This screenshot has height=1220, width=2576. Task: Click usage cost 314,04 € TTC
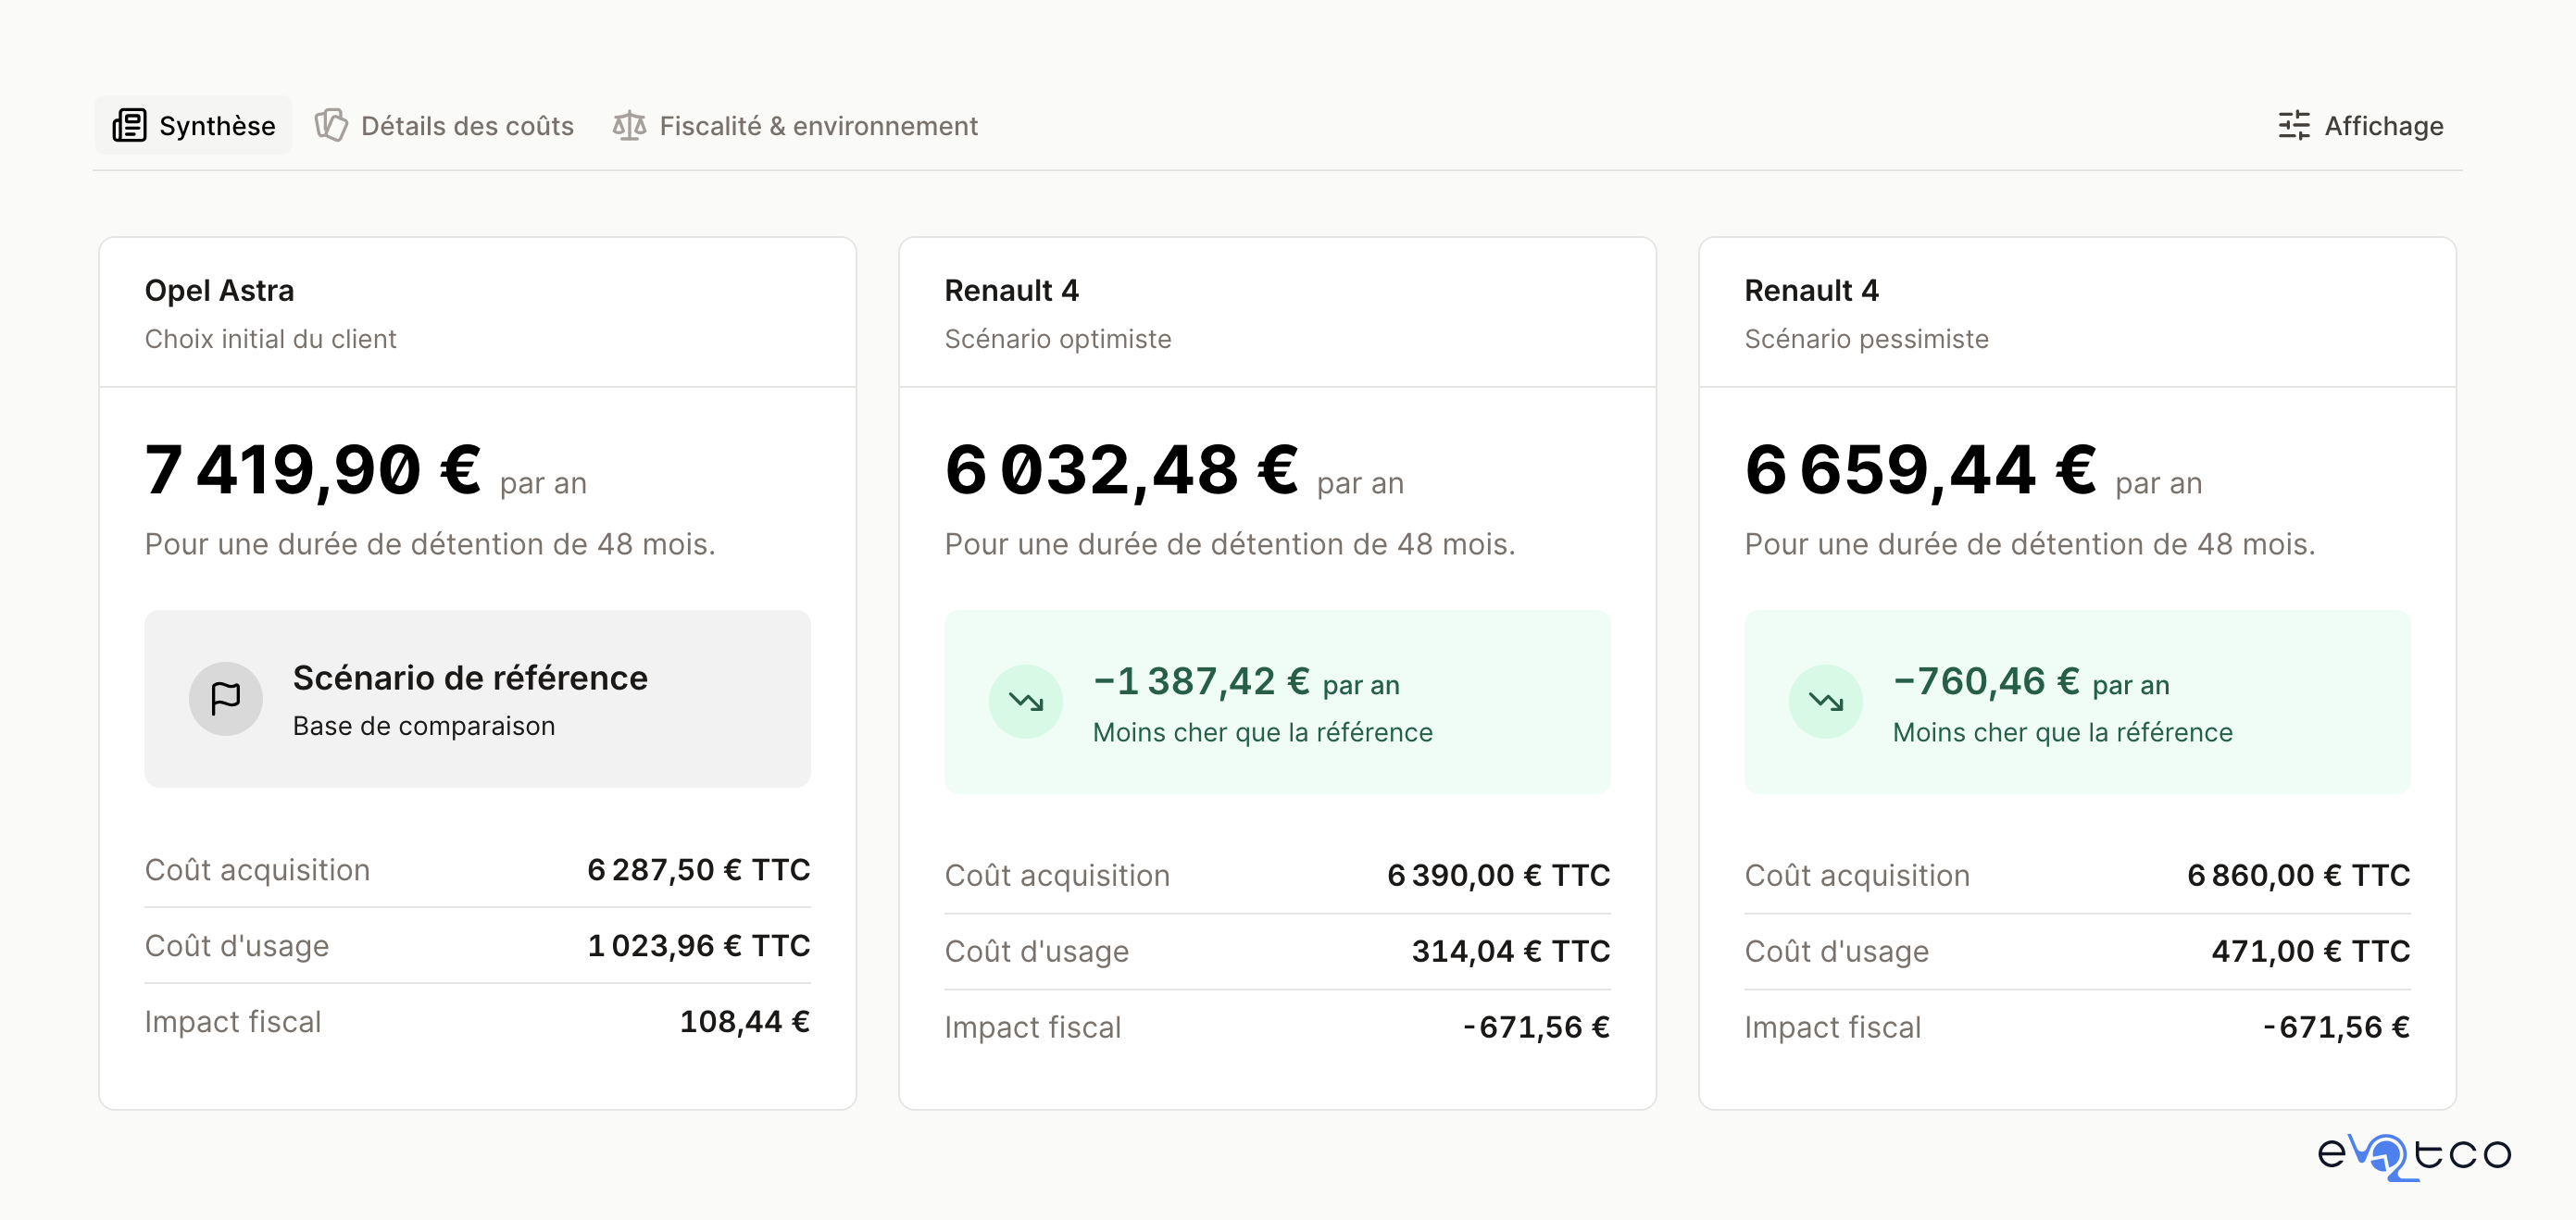click(1511, 951)
